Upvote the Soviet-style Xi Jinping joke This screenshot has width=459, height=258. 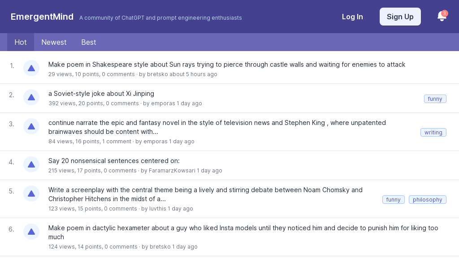point(31,97)
